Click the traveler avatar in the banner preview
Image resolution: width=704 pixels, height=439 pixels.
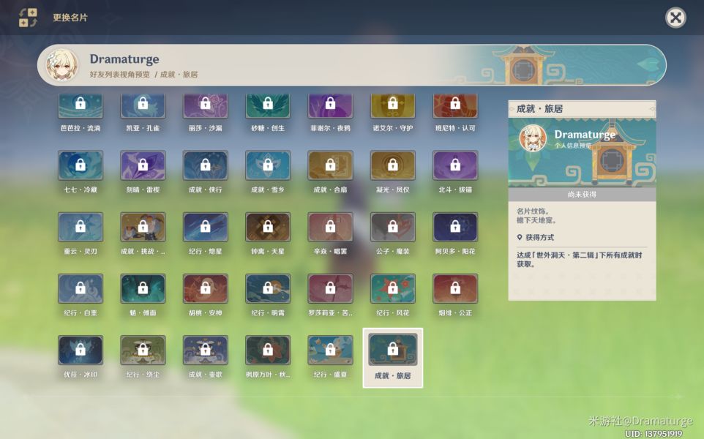tap(62, 65)
